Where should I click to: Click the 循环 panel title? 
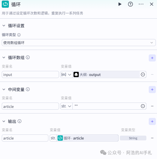pyautogui.click(x=16, y=4)
